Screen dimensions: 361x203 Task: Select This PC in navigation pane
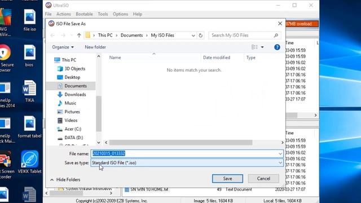pyautogui.click(x=68, y=60)
